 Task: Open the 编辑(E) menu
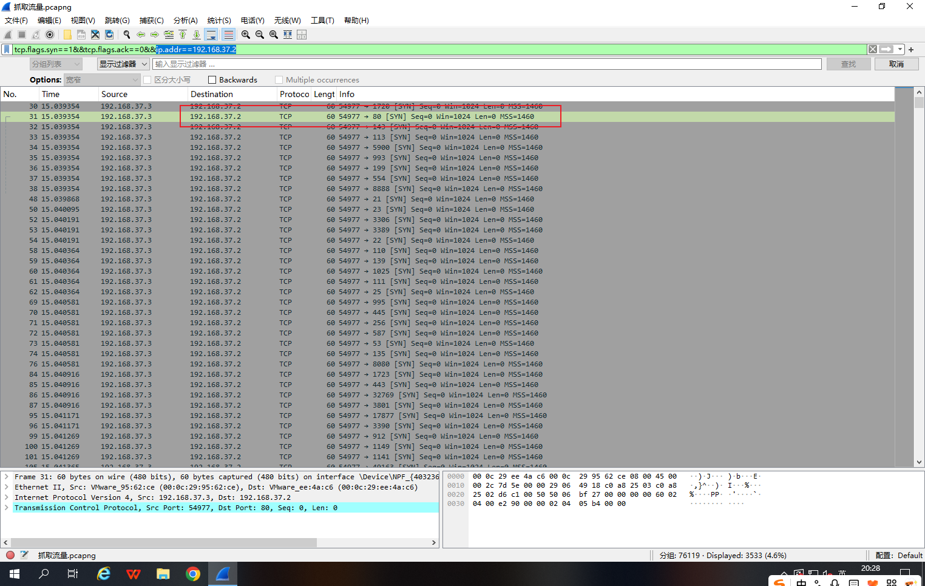[x=49, y=21]
